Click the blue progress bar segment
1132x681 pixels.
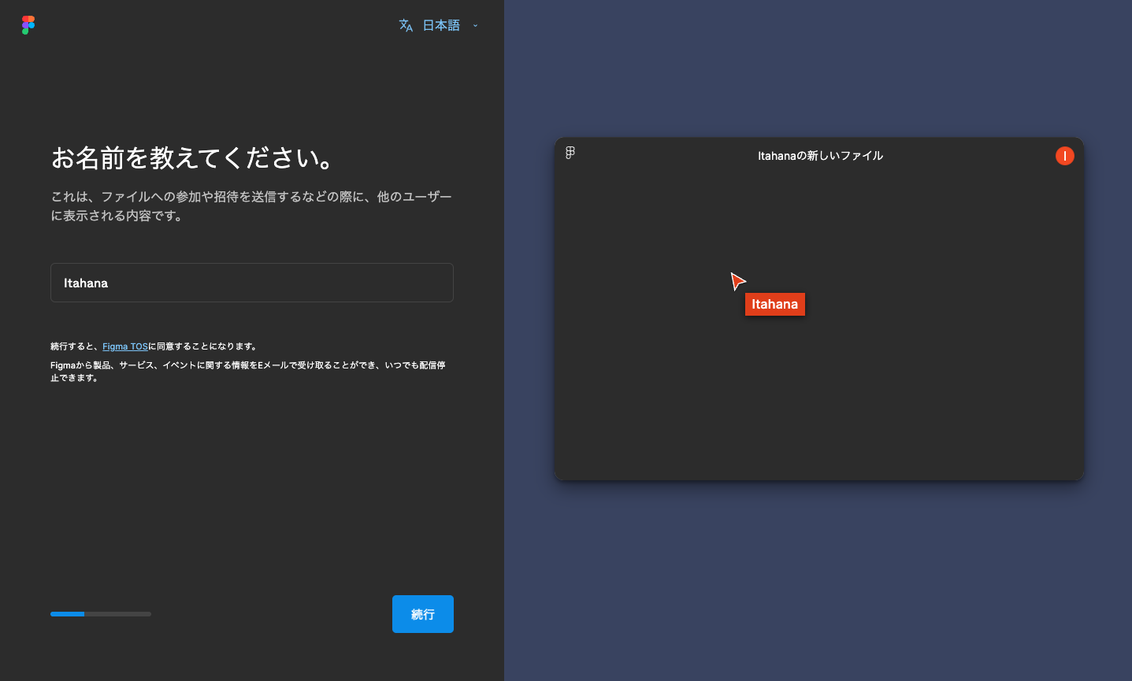67,614
